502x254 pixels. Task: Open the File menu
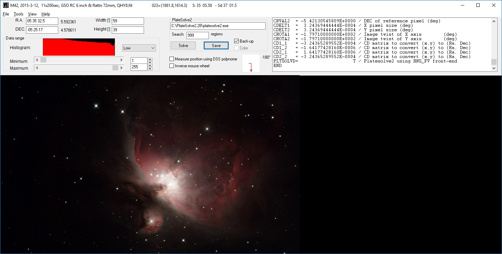tap(6, 14)
